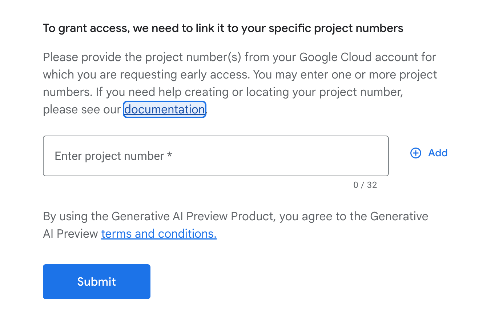Click the "To grant access" heading start

(85, 28)
